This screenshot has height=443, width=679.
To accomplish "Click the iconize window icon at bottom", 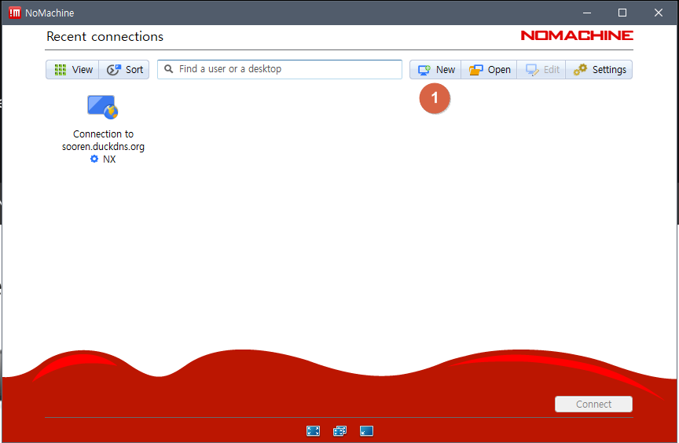I will coord(366,431).
